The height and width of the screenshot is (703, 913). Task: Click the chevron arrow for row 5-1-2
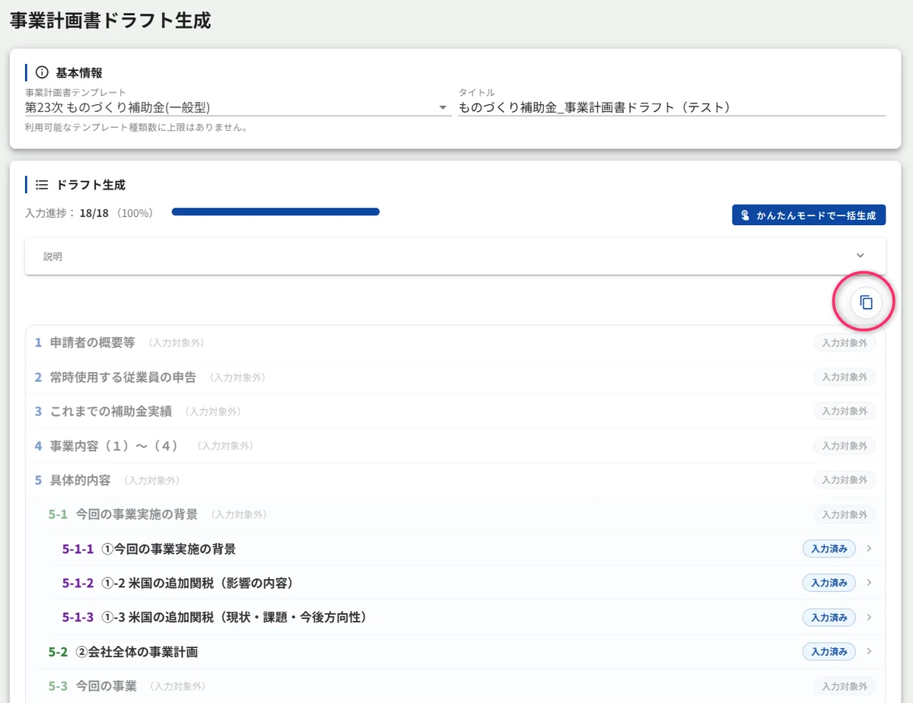pyautogui.click(x=869, y=583)
